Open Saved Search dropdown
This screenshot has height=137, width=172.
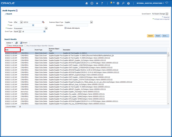coord(167,14)
